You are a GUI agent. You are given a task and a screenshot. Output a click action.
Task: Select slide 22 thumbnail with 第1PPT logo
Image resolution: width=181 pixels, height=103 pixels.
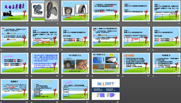point(106,89)
